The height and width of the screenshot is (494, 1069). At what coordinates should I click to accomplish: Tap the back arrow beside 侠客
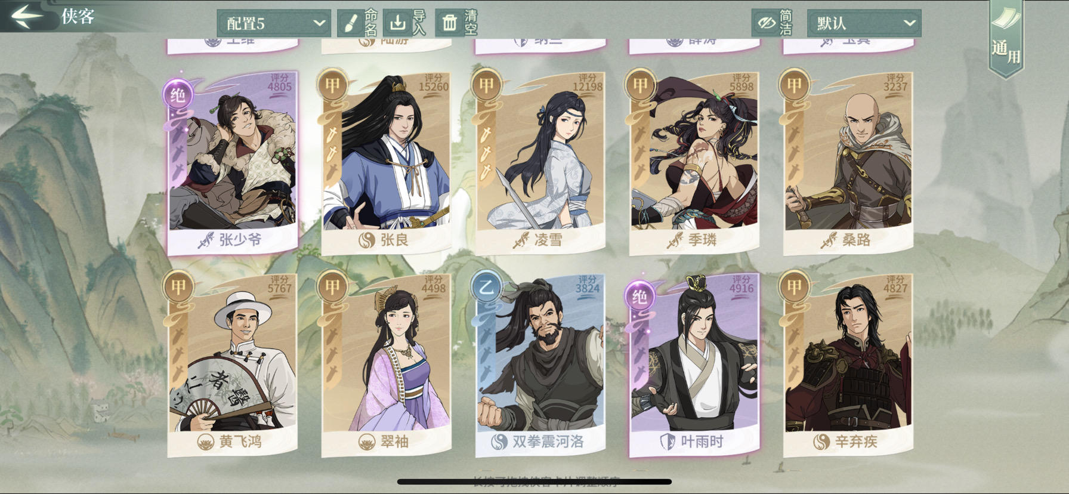(x=27, y=16)
